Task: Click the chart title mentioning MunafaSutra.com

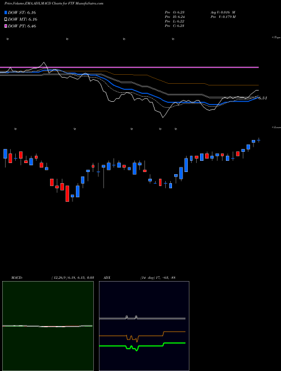Action: point(54,4)
